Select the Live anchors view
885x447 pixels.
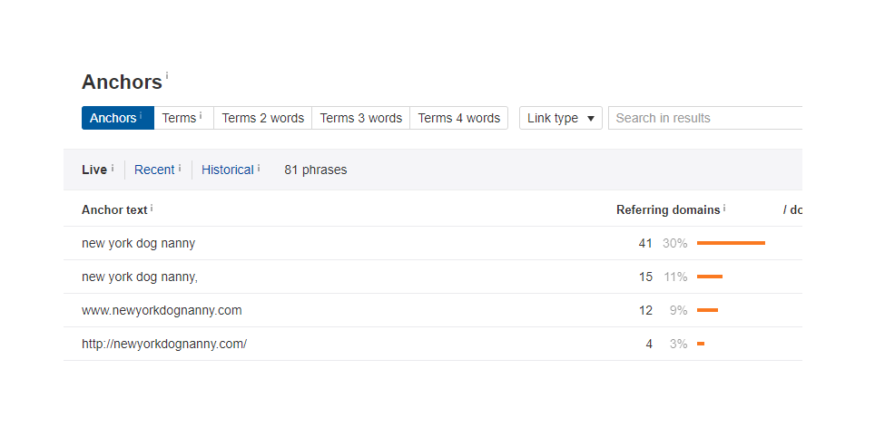tap(94, 170)
